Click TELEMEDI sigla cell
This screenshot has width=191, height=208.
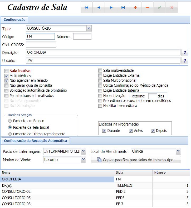coord(133,185)
